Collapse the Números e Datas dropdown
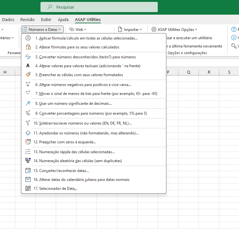 [x=42, y=29]
